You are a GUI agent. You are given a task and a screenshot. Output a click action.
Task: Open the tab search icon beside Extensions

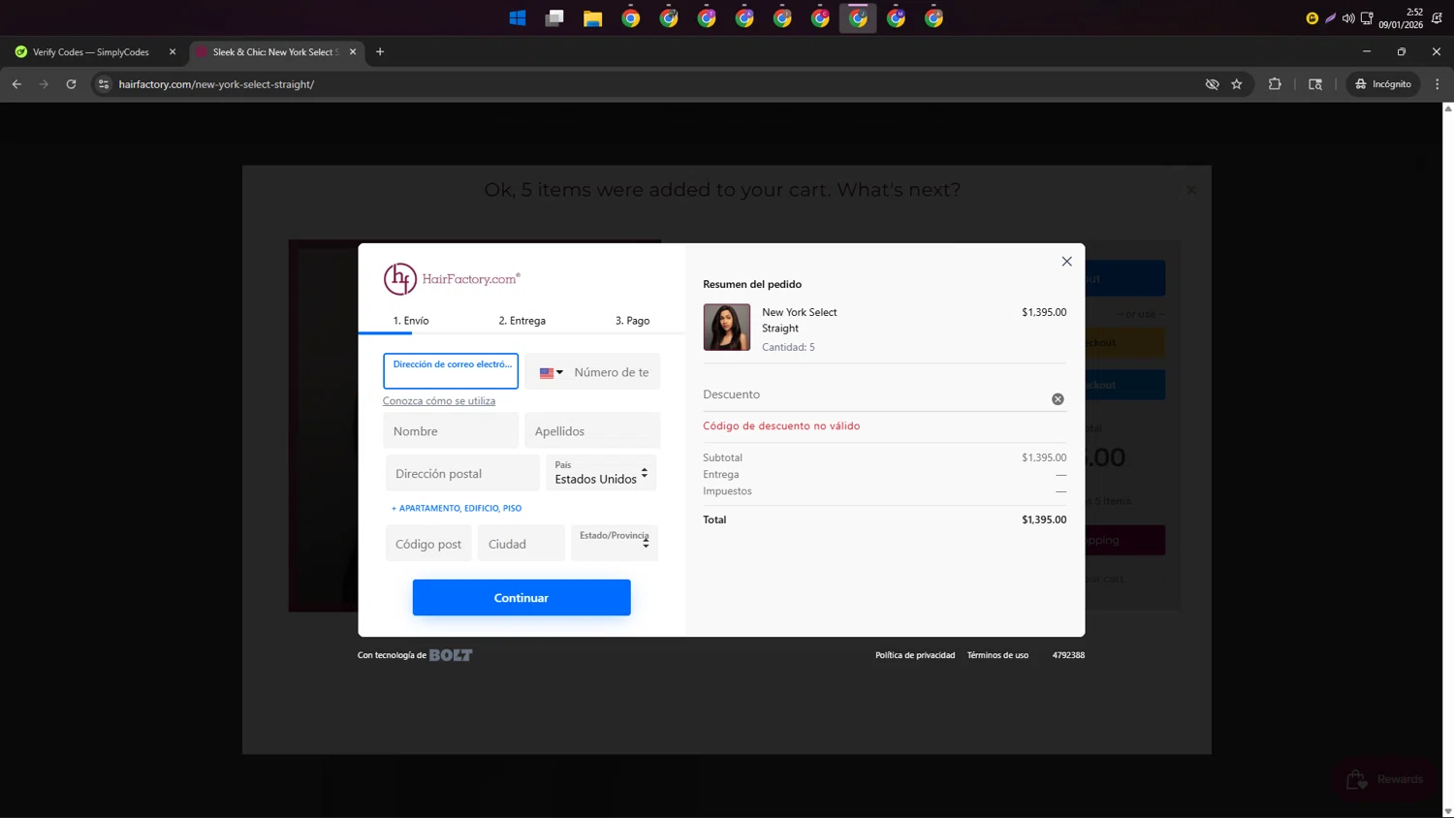[x=1315, y=84]
